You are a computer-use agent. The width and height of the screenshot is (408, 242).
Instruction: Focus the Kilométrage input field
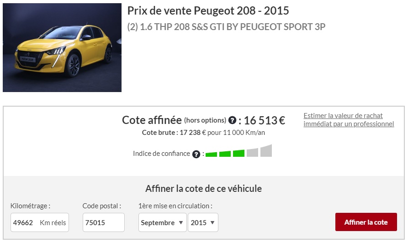pos(27,222)
